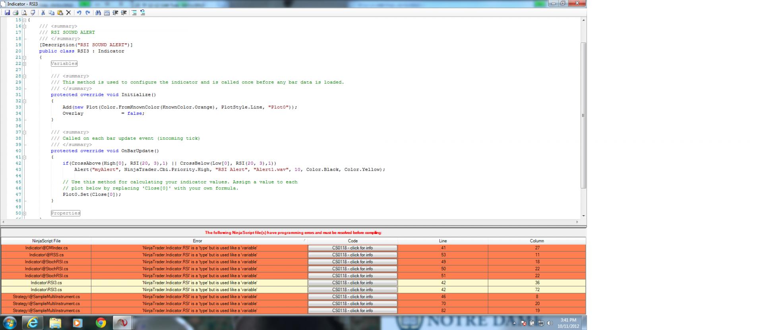Screen dimensions: 763x330
Task: Collapse the Initialize method body at line 32
Action: (24, 101)
